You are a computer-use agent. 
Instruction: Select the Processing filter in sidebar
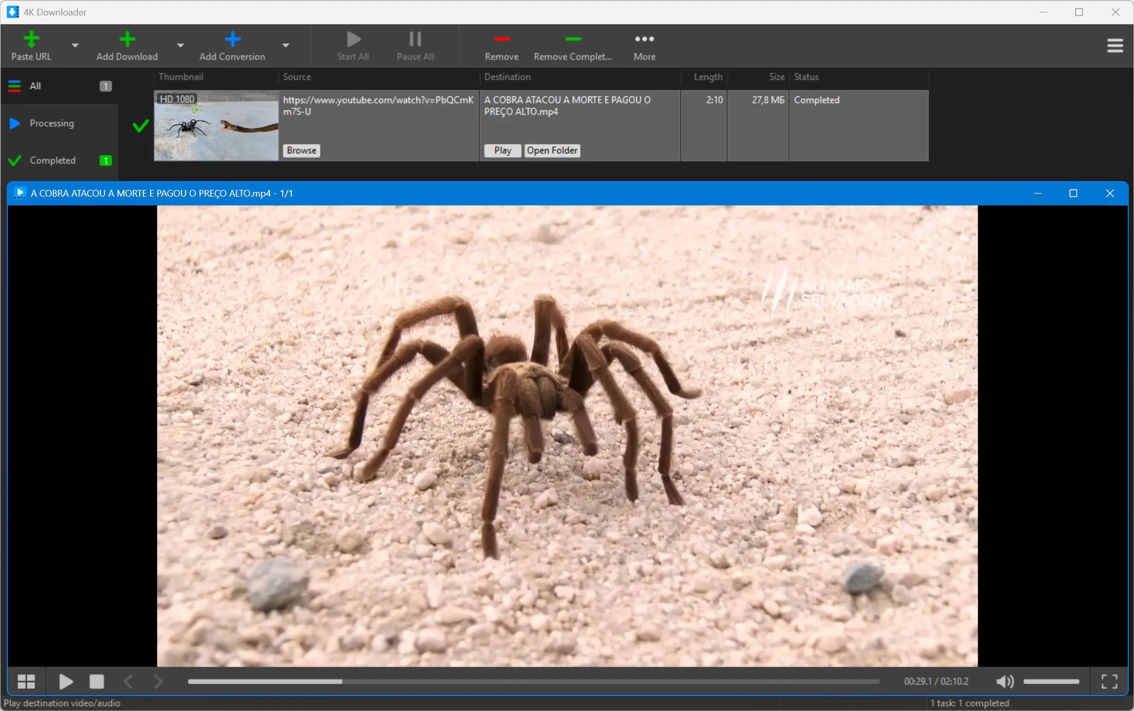(x=52, y=123)
